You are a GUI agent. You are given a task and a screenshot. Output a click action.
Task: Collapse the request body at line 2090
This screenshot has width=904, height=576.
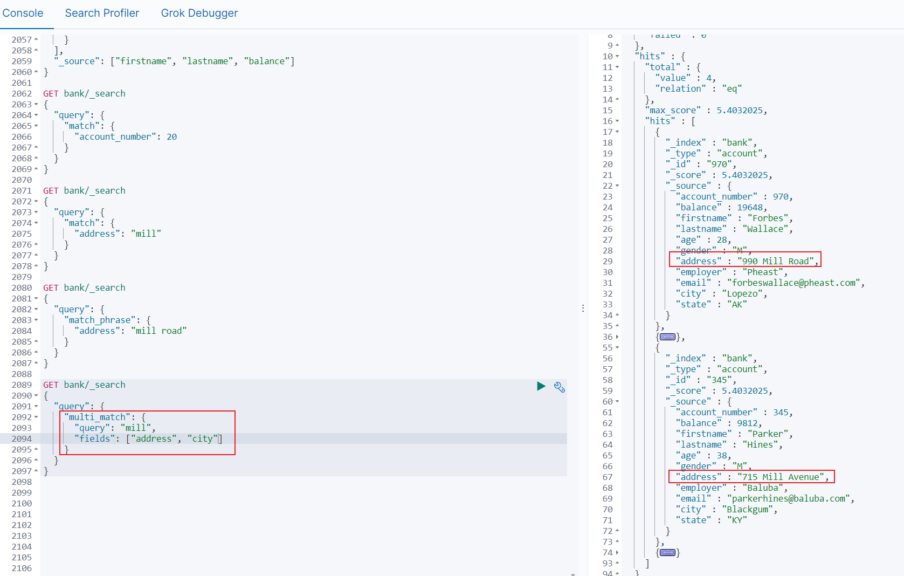tap(36, 396)
